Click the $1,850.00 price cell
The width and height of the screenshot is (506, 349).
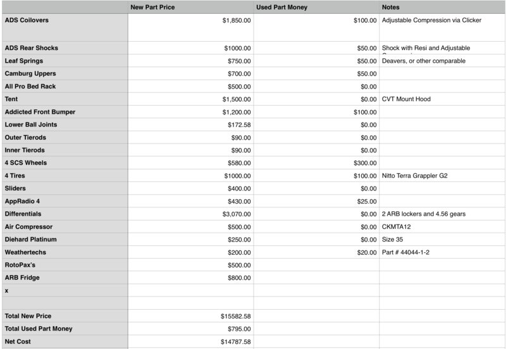pos(191,27)
